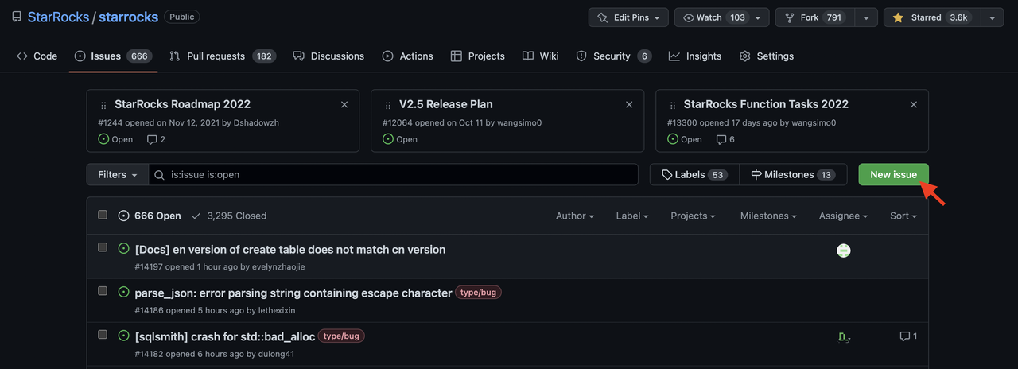This screenshot has height=369, width=1018.
Task: Open issue about create table docs mismatch
Action: tap(290, 249)
